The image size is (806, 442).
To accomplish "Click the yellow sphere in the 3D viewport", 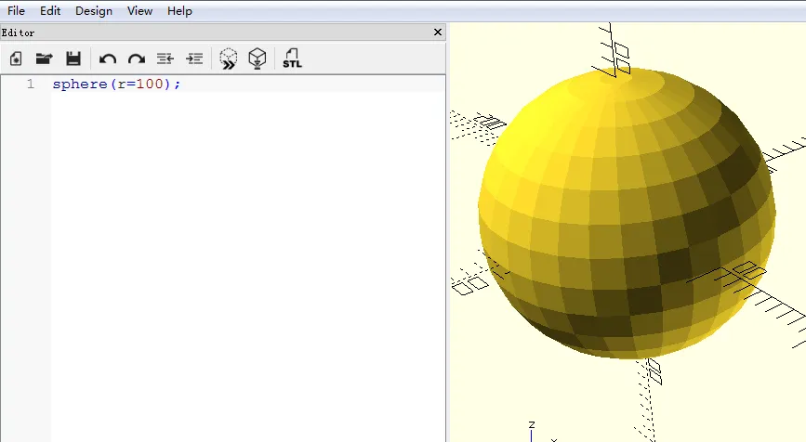I will (627, 213).
